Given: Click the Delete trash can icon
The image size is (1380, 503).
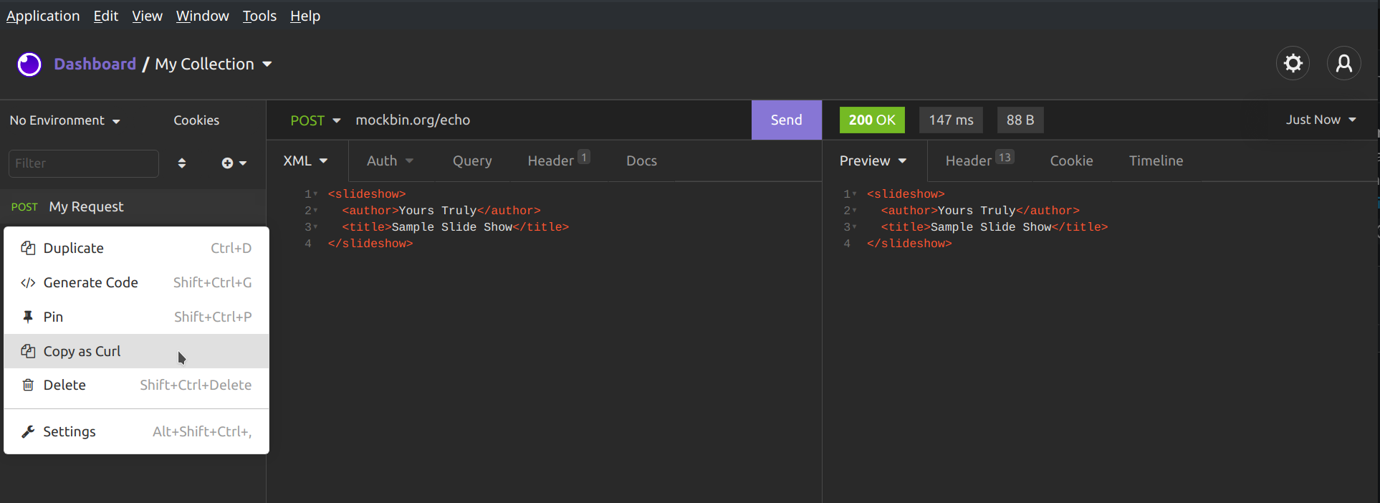Looking at the screenshot, I should click(28, 385).
